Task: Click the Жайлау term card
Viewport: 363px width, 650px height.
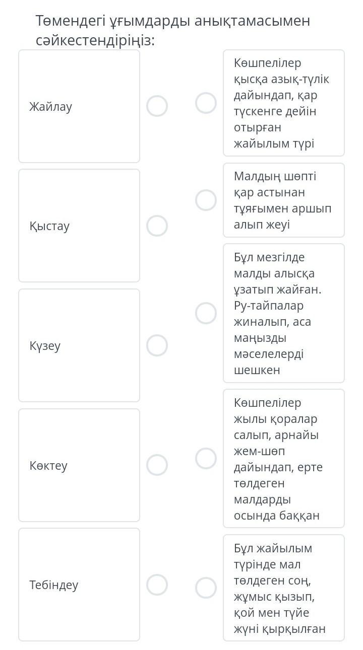Action: point(79,106)
